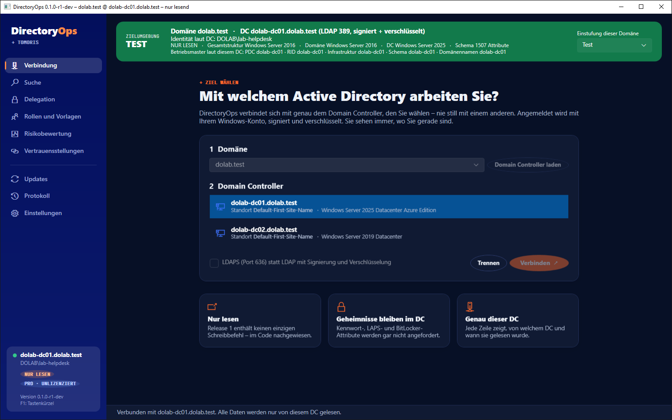
Task: Click the F1: Tastenkürzel hint
Action: 37,403
